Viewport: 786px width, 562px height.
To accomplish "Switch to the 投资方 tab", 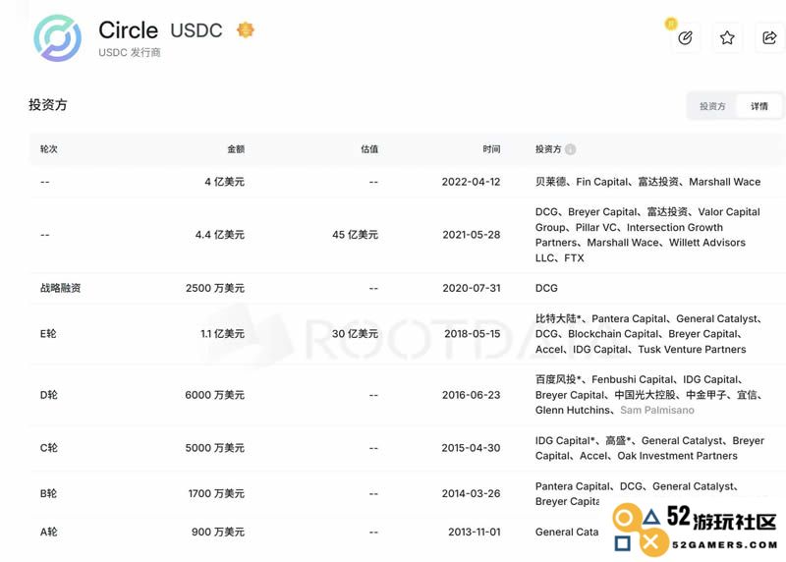I will pyautogui.click(x=712, y=106).
